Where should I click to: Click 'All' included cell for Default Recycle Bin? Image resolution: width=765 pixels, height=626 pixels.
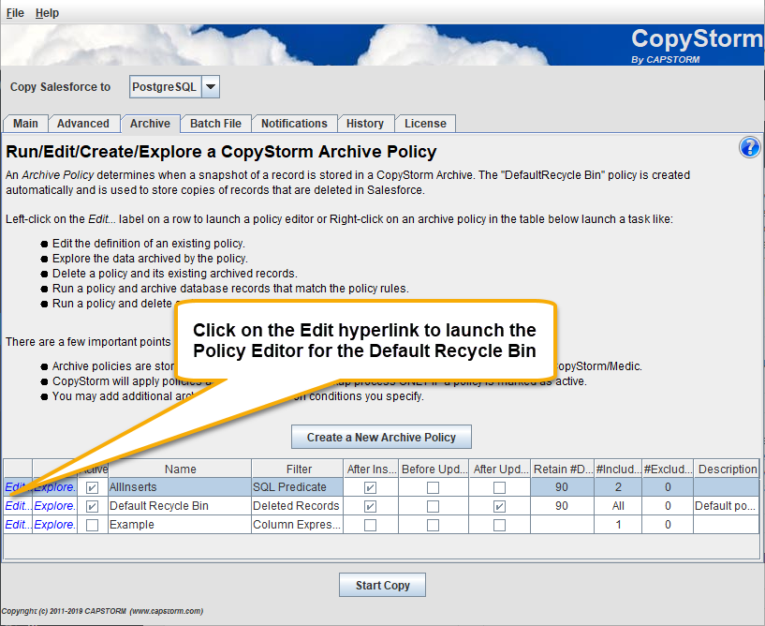[618, 506]
